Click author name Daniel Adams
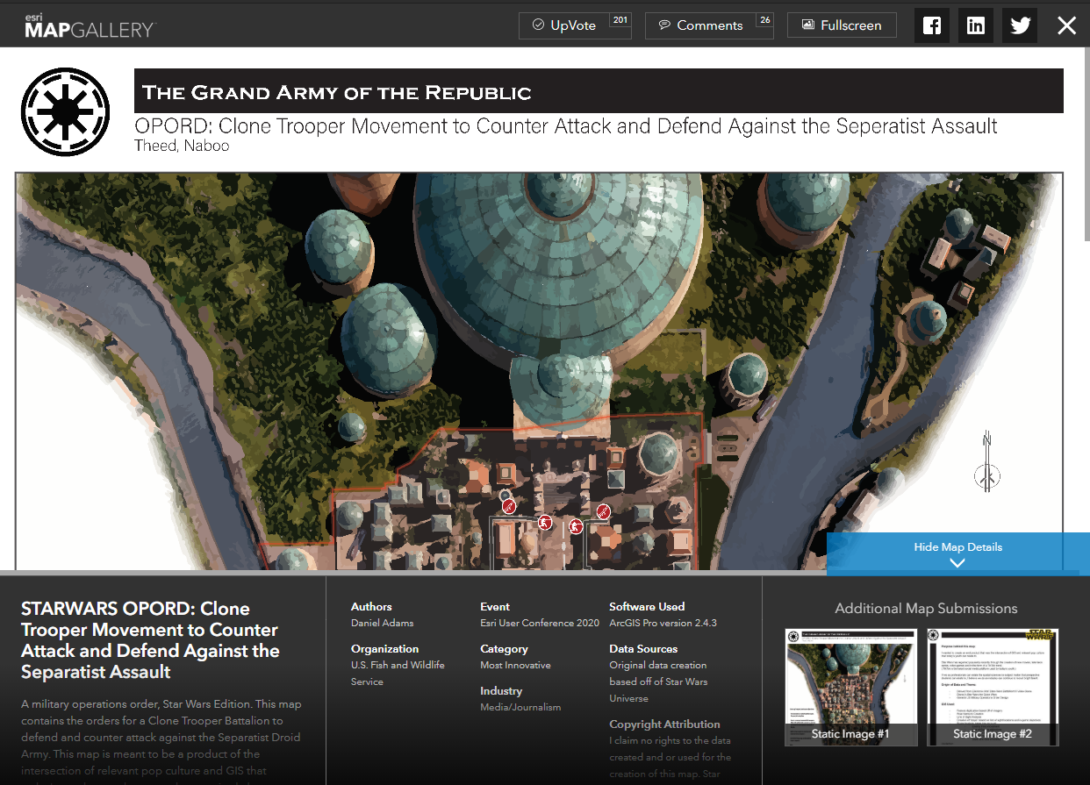 click(x=382, y=623)
